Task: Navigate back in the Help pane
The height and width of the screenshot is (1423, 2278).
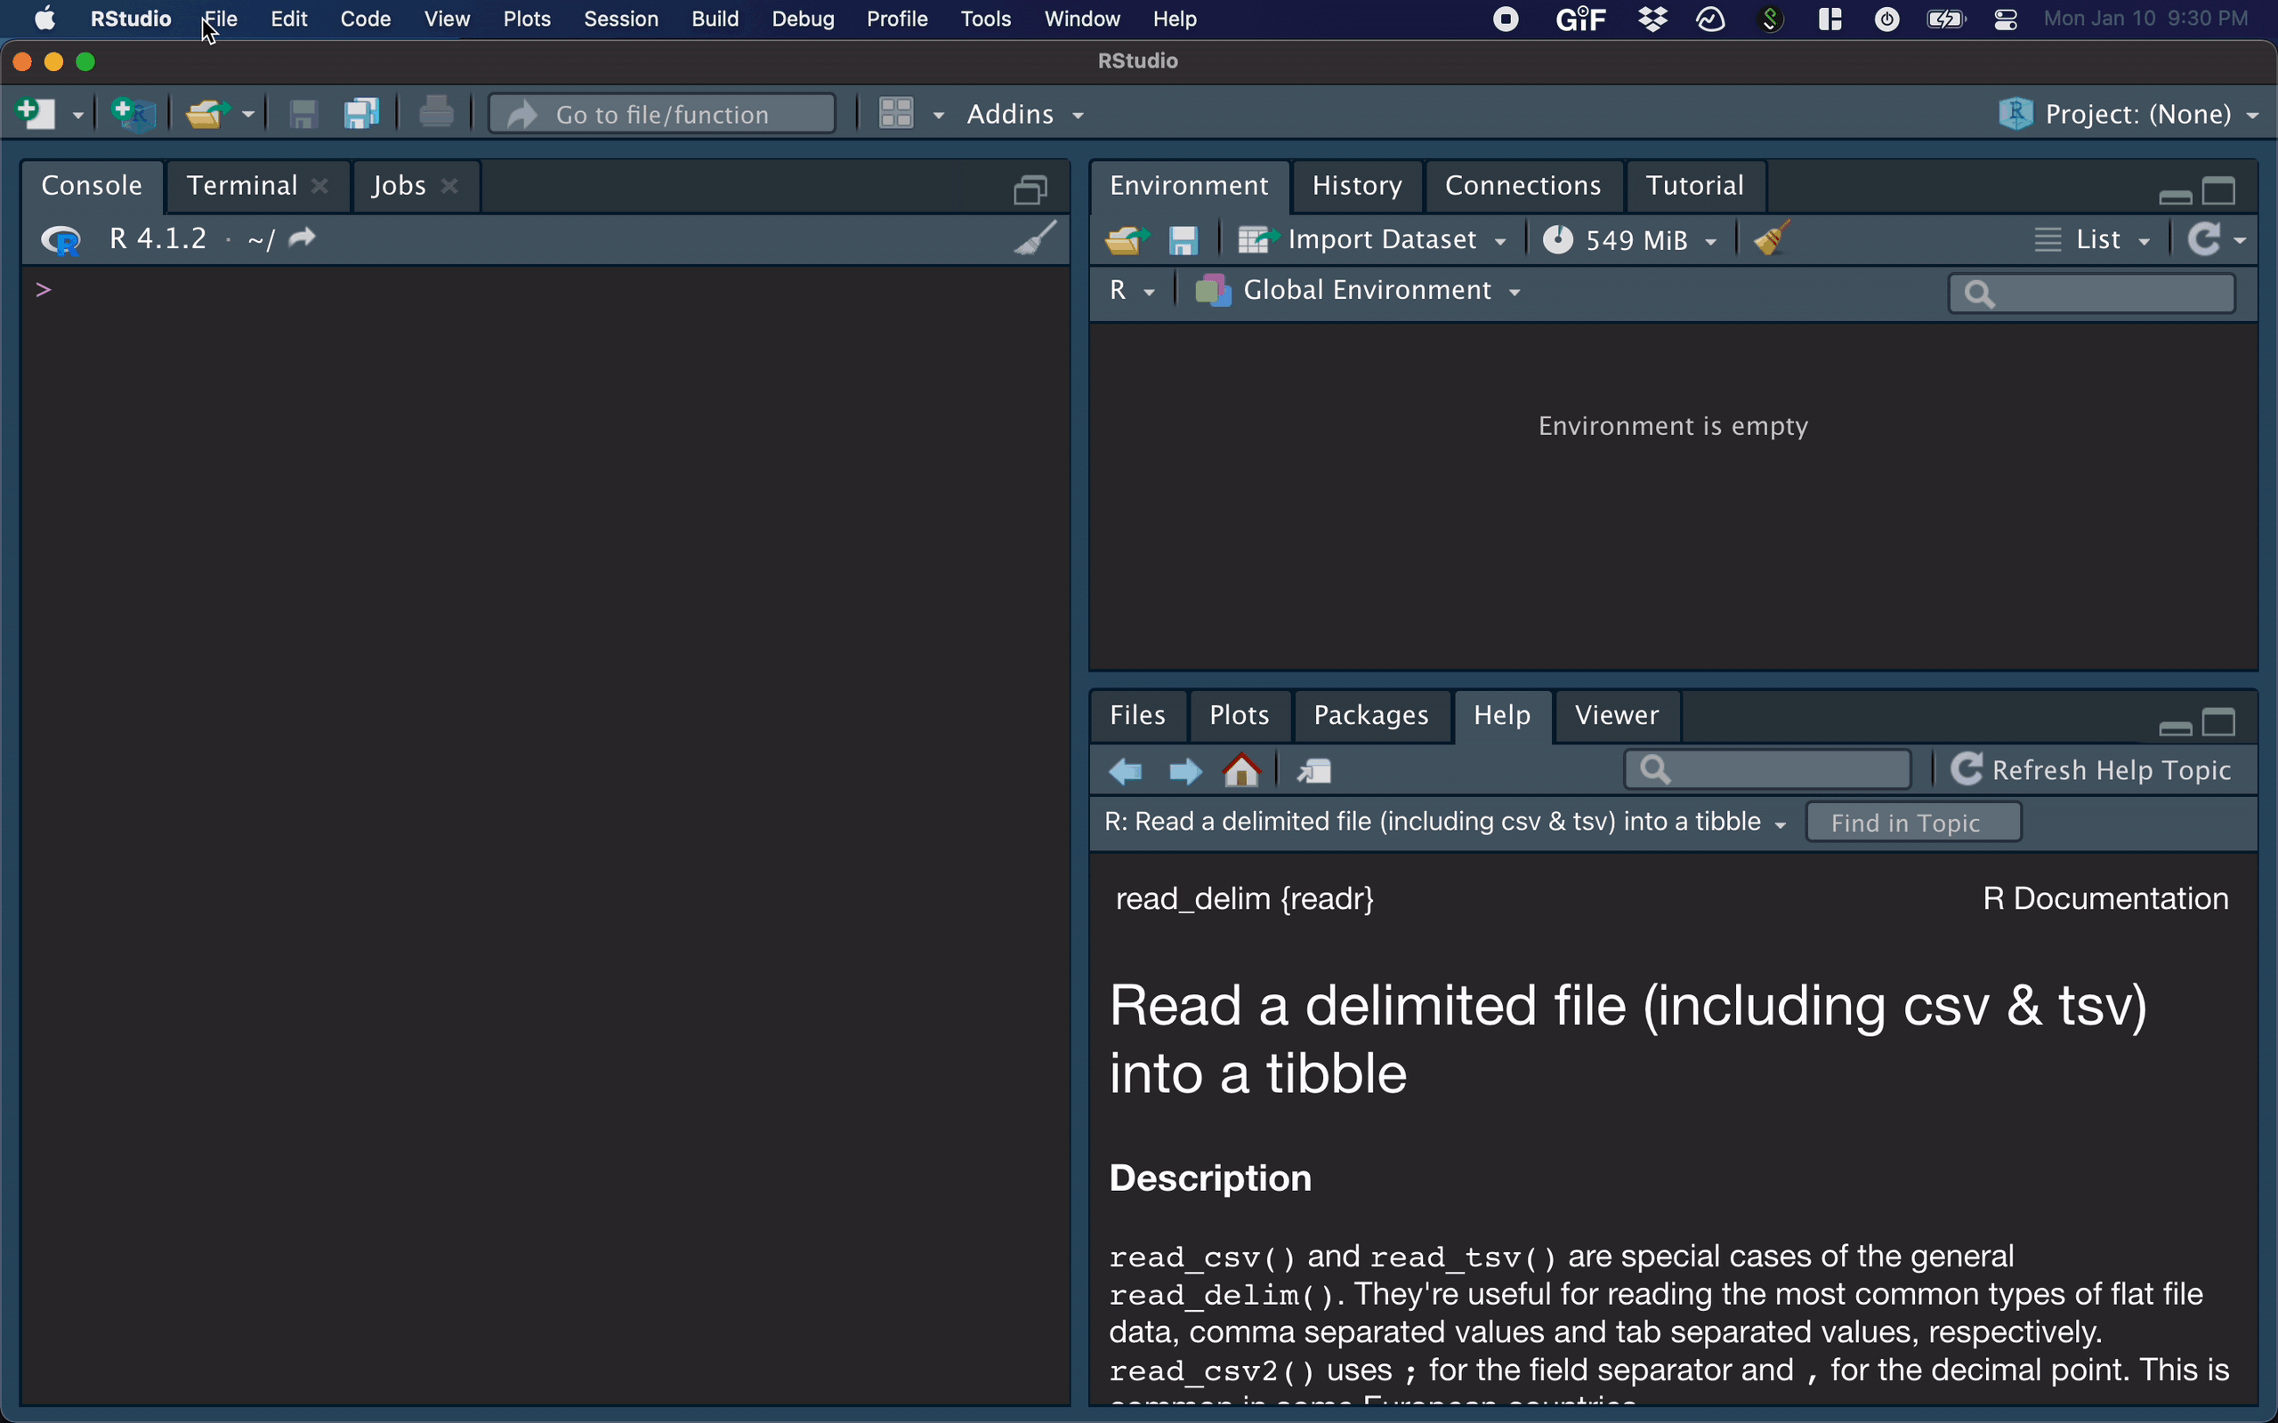Action: tap(1124, 770)
